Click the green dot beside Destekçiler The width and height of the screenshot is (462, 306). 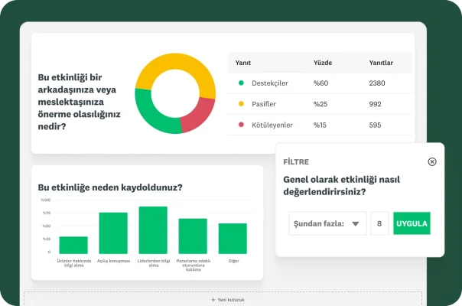point(242,83)
